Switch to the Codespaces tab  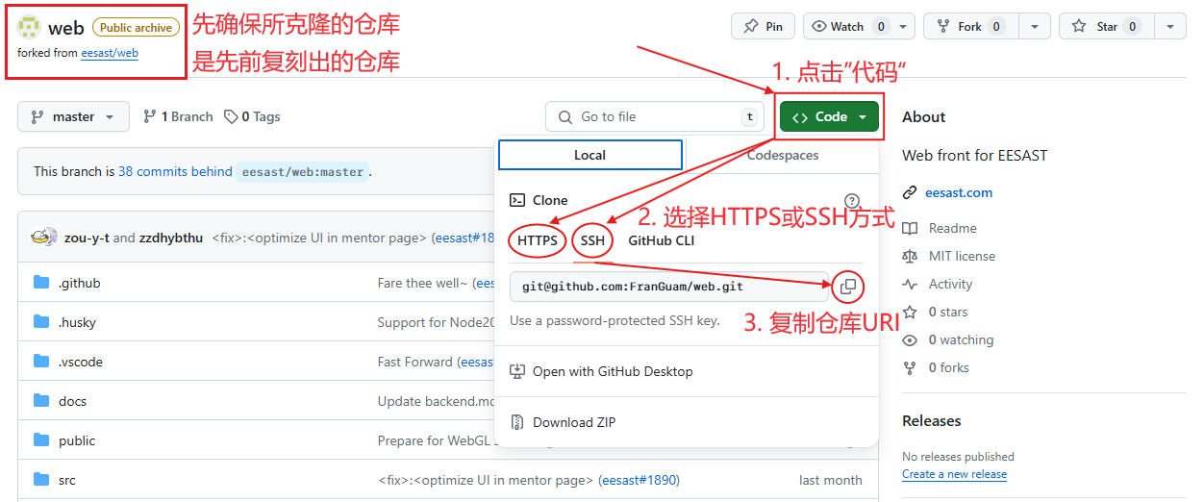tap(783, 155)
